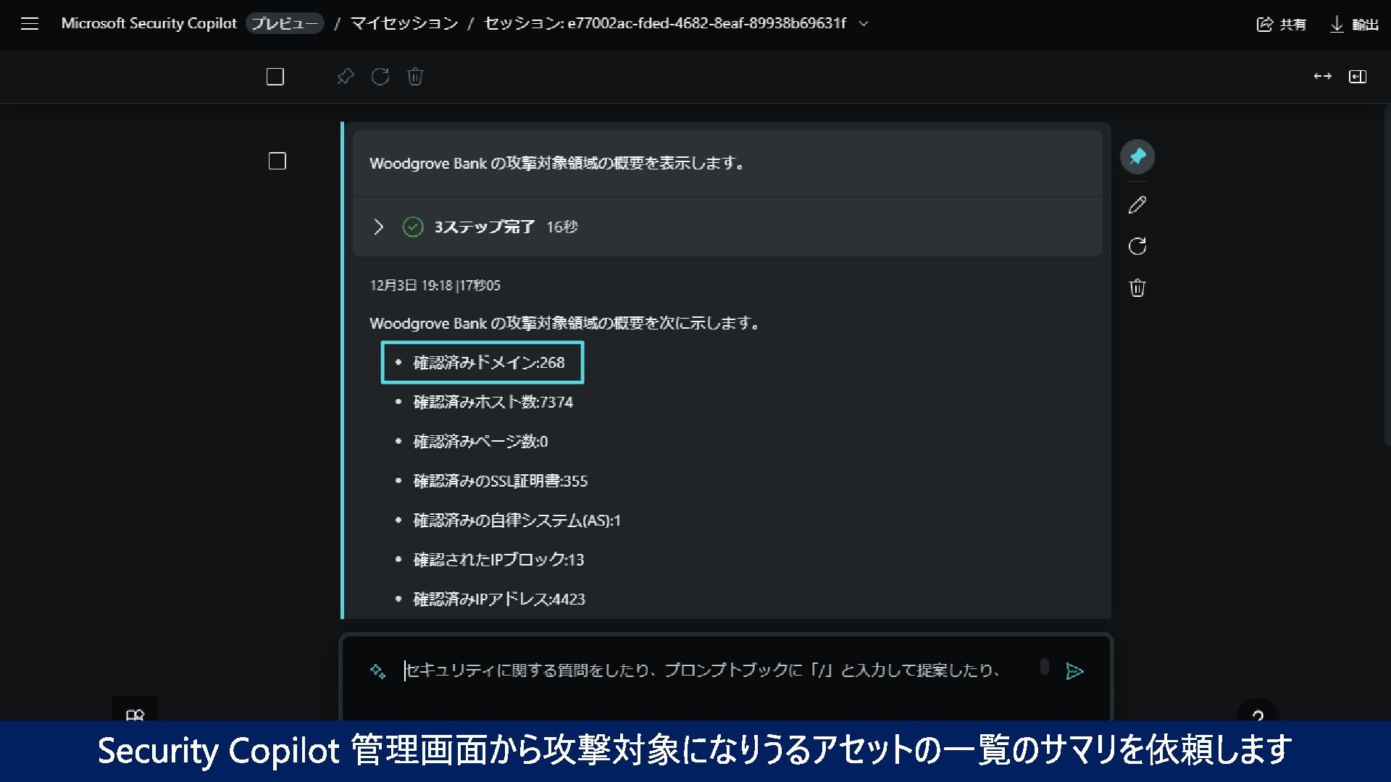Check the Woodgrove Bank prompt checkbox
Viewport: 1391px width, 782px height.
[x=277, y=161]
